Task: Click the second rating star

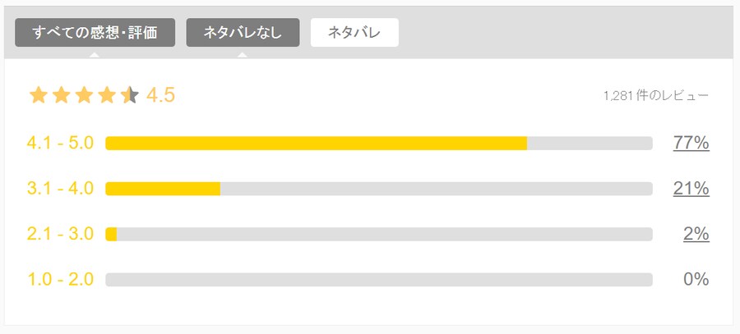Action: coord(61,95)
